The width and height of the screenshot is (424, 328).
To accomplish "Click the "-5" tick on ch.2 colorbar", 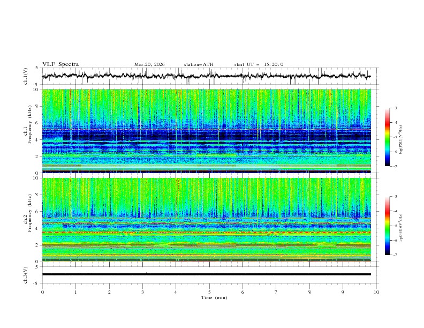I will pyautogui.click(x=395, y=226).
